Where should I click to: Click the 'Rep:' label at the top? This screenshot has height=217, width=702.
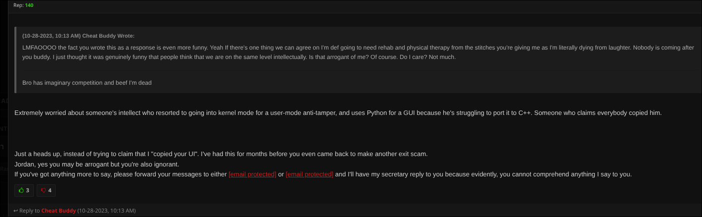(18, 5)
